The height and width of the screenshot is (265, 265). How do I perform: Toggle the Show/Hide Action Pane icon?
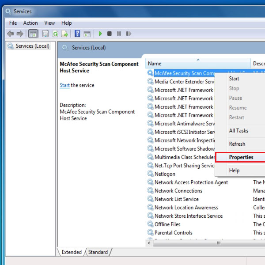click(87, 34)
